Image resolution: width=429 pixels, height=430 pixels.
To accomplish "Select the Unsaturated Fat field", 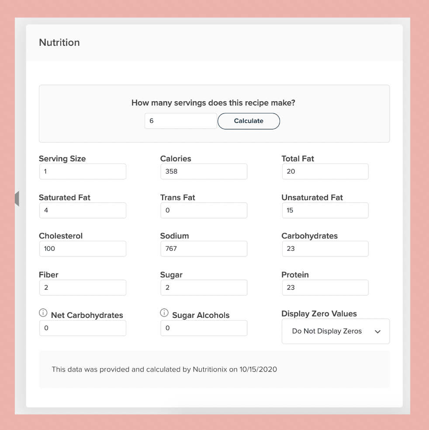I will pyautogui.click(x=325, y=210).
